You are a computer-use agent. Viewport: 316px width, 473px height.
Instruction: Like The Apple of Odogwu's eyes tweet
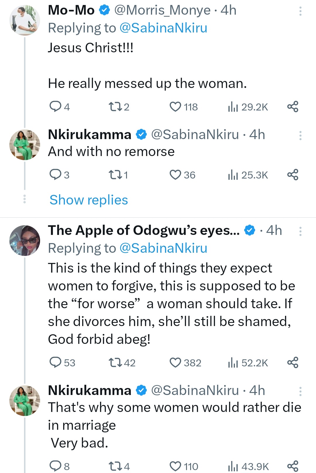[x=175, y=363]
